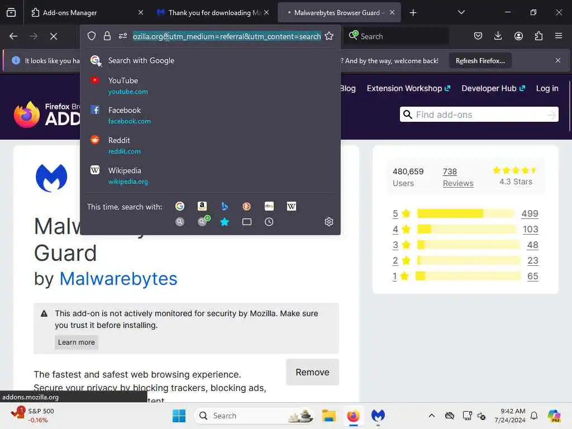Image resolution: width=572 pixels, height=429 pixels.
Task: Close the Add-ons Manager tab
Action: (x=141, y=12)
